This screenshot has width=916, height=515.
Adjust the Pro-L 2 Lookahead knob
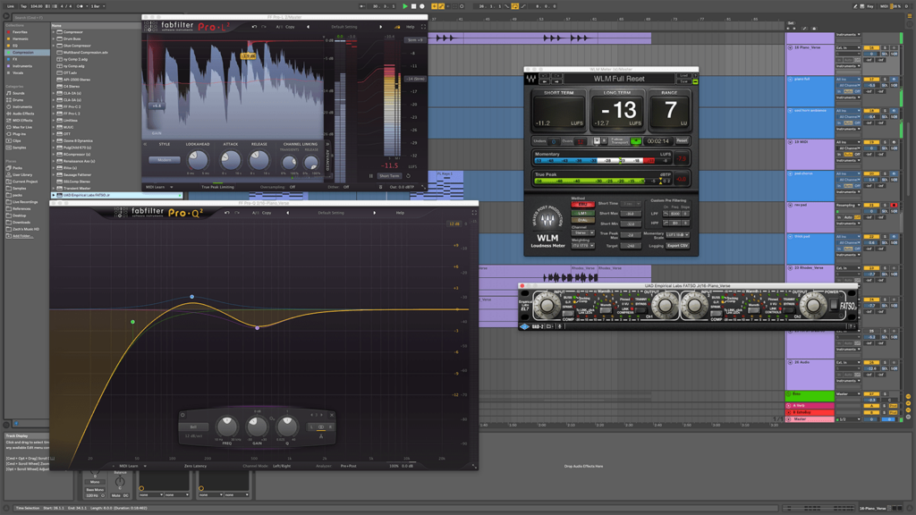pos(198,160)
